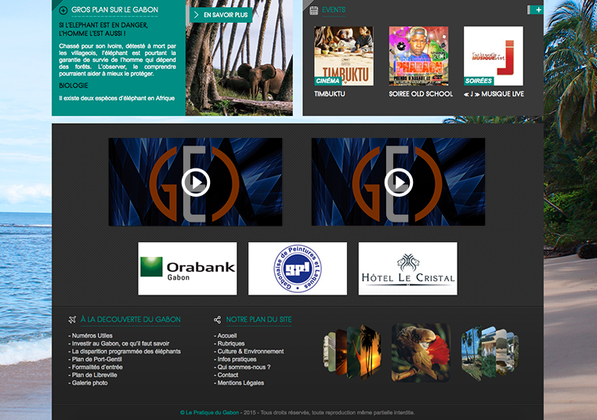Open the Numéros Utiles footer link
The height and width of the screenshot is (420, 597).
[x=90, y=335]
